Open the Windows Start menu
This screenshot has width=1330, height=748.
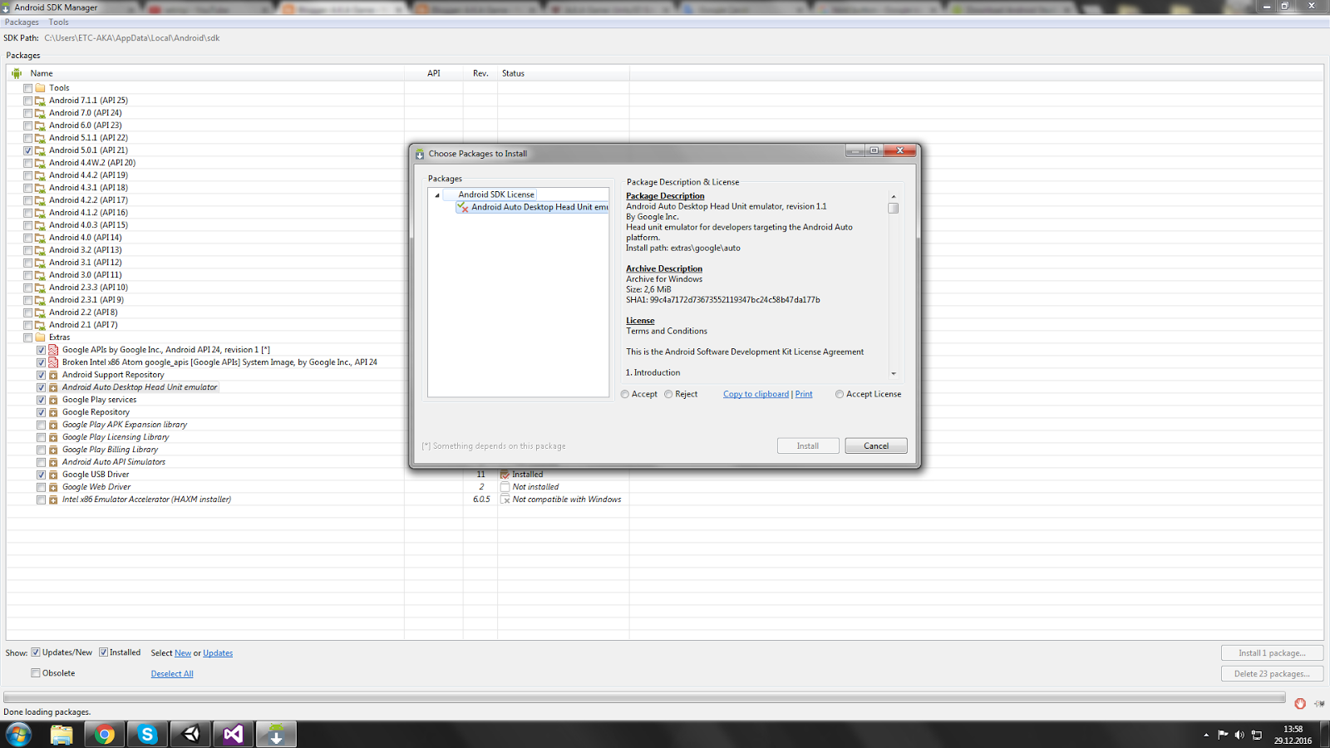click(x=18, y=735)
